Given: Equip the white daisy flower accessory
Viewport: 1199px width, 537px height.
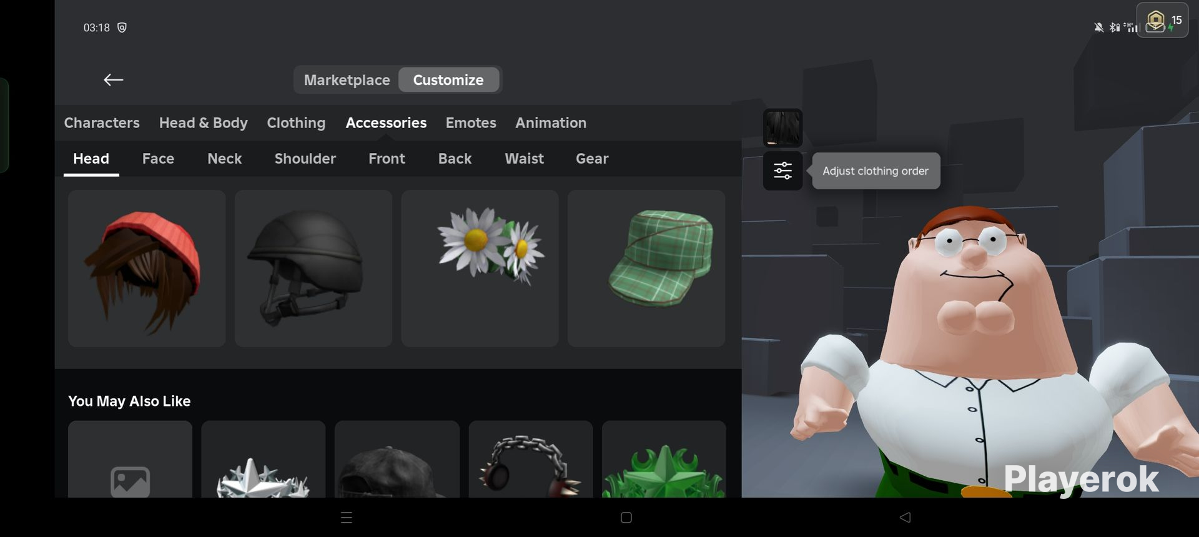Looking at the screenshot, I should [480, 268].
